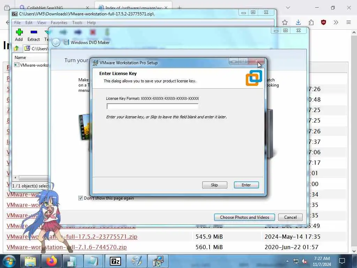
Task: Click network icon in system tray
Action: pos(296,261)
